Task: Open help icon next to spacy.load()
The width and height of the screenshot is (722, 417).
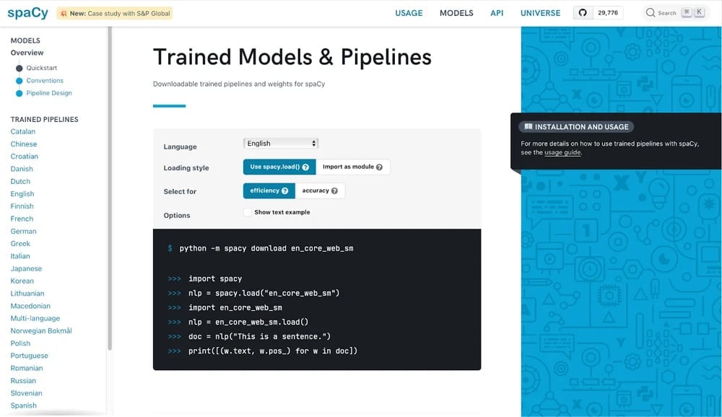Action: pyautogui.click(x=305, y=167)
